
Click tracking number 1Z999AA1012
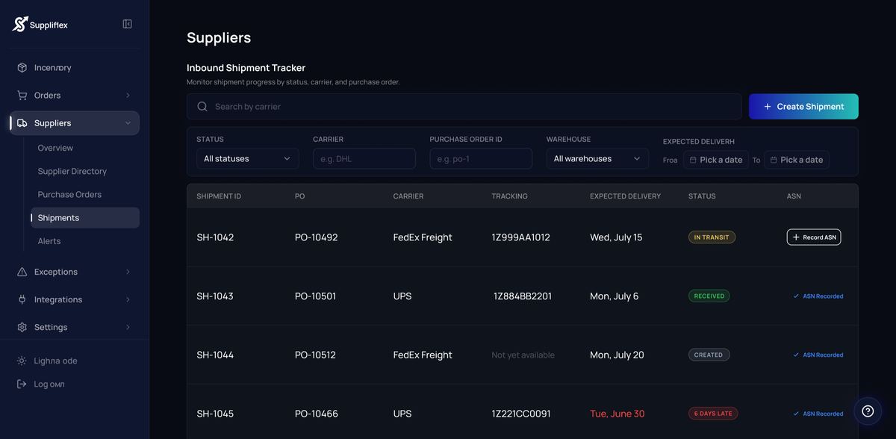[x=521, y=237]
